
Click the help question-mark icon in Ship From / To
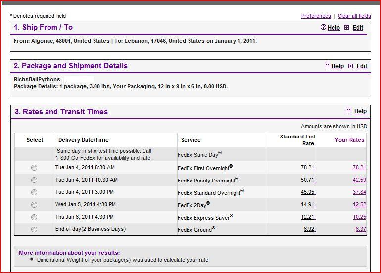pyautogui.click(x=323, y=27)
